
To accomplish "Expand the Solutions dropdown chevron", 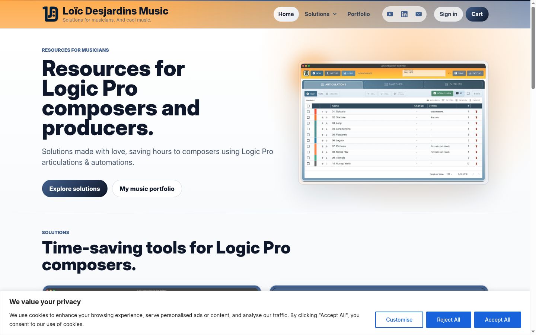I will tap(335, 14).
